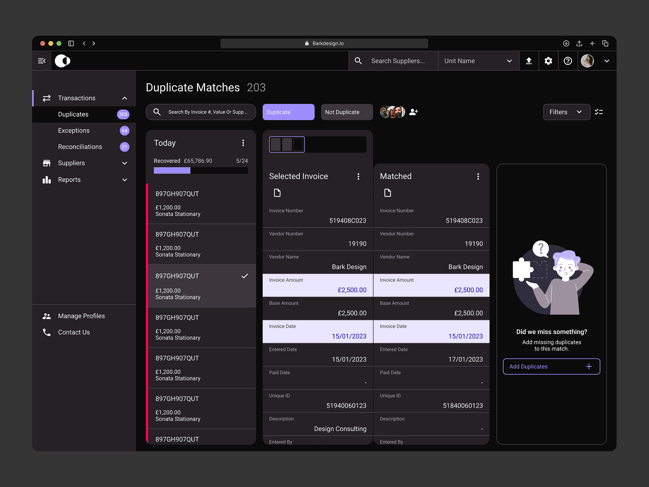Viewport: 649px width, 487px height.
Task: Open the document icon under Selected Invoice
Action: [277, 193]
